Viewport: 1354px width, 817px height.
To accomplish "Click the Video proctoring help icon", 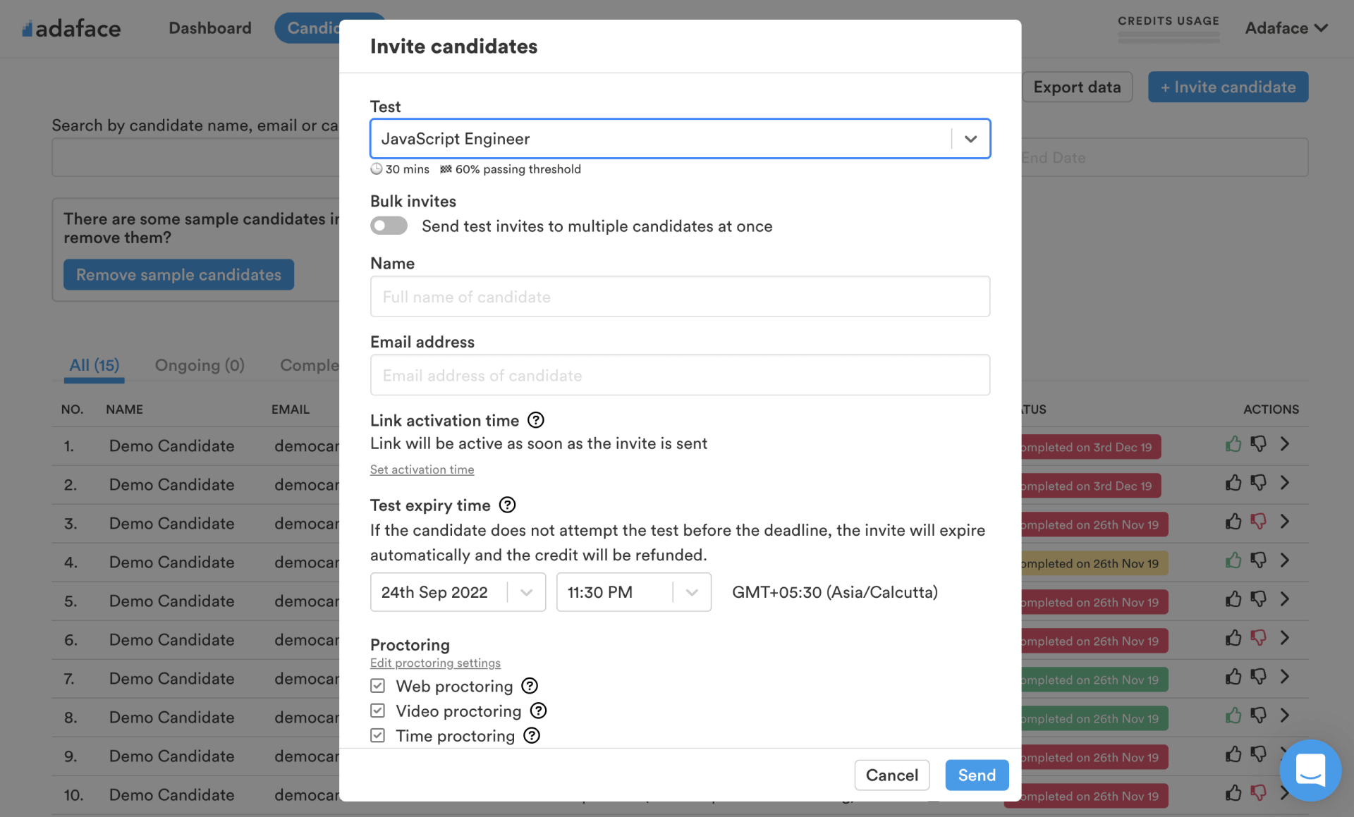I will point(539,711).
